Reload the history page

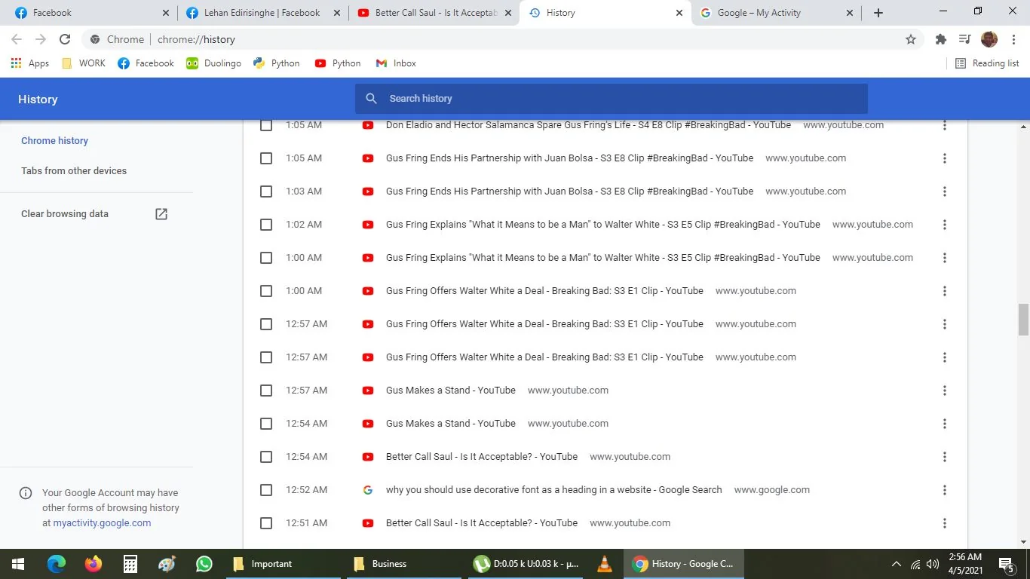tap(65, 39)
